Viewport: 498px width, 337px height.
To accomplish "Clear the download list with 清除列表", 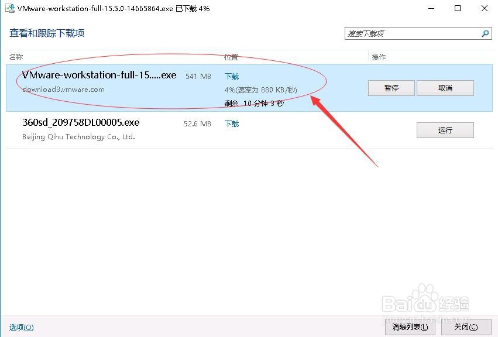I will click(x=409, y=327).
